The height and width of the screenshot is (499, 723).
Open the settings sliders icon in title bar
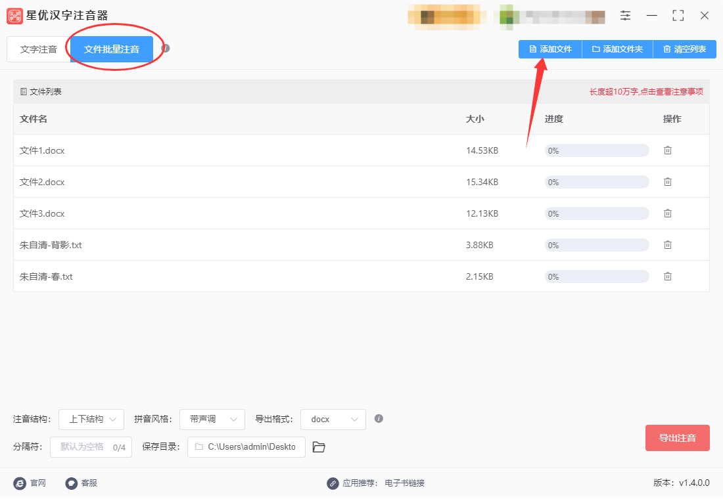(x=625, y=16)
